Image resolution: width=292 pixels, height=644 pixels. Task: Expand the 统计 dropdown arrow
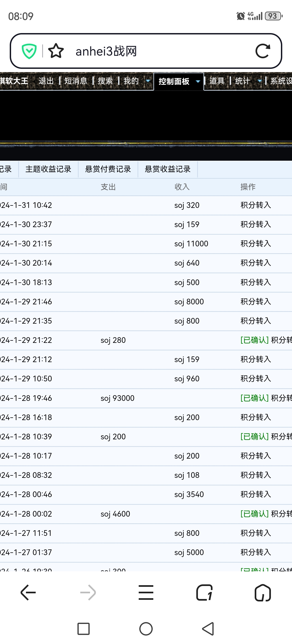(259, 81)
